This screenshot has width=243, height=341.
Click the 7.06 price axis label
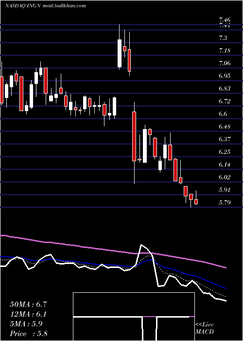[x=225, y=63]
